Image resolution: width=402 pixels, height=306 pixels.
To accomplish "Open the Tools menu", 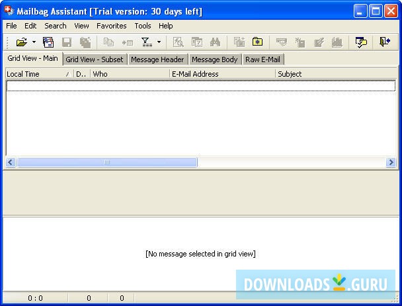I will [143, 26].
